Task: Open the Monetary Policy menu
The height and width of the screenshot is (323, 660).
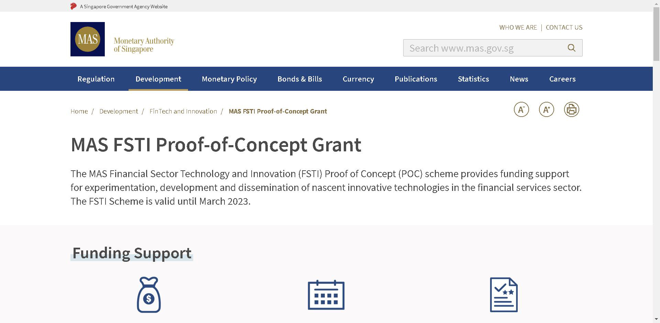Action: click(229, 79)
